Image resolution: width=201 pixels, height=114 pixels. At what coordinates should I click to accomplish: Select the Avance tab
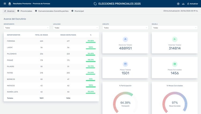[9, 11]
